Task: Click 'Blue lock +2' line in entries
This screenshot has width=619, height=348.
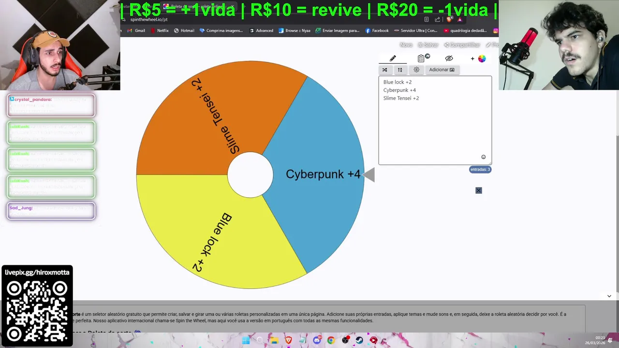Action: point(398,82)
